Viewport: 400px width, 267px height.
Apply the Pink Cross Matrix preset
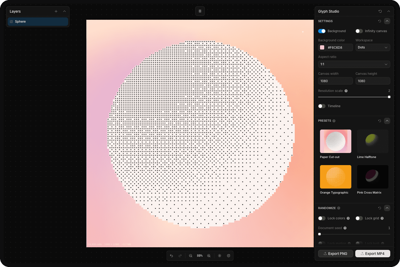[x=373, y=177]
